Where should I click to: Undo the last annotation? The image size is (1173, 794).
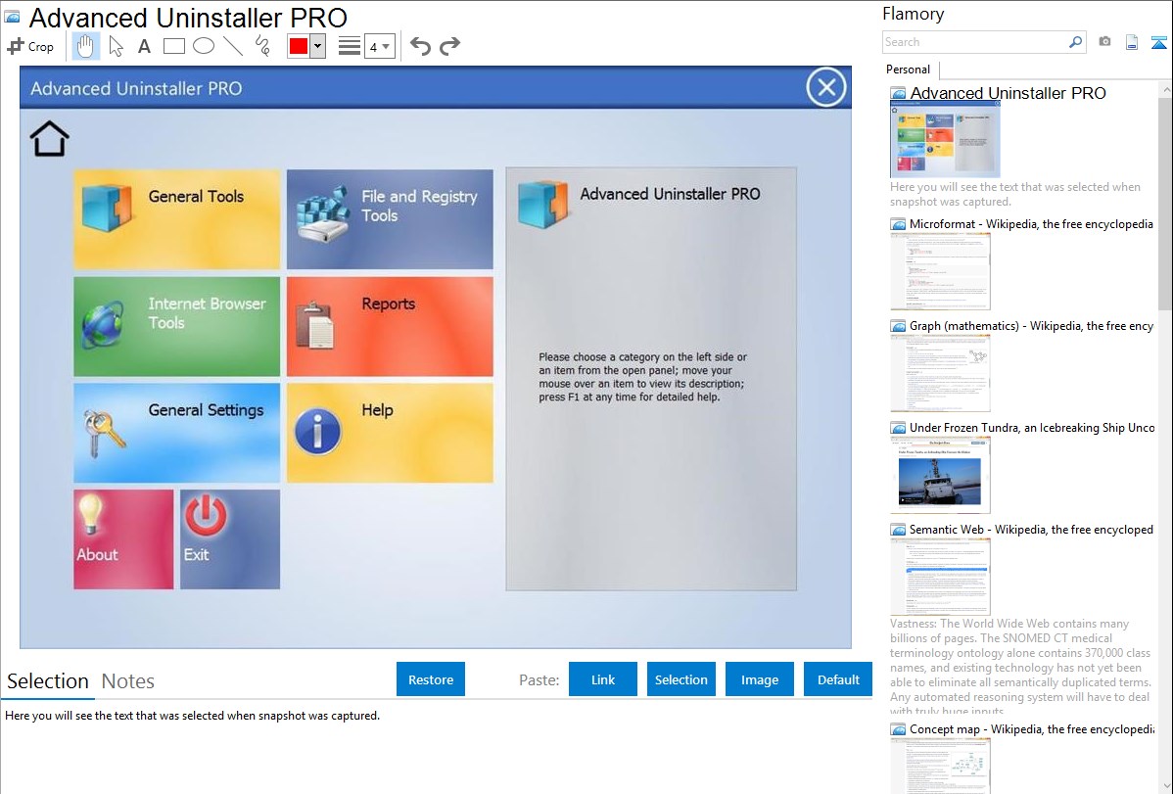pyautogui.click(x=420, y=46)
